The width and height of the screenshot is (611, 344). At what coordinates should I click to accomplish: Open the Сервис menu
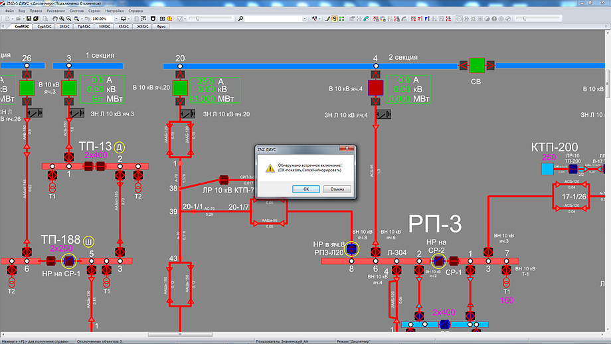point(95,11)
